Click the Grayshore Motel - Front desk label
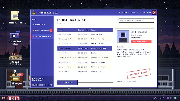Screen dimensions: 180x101 135,12
